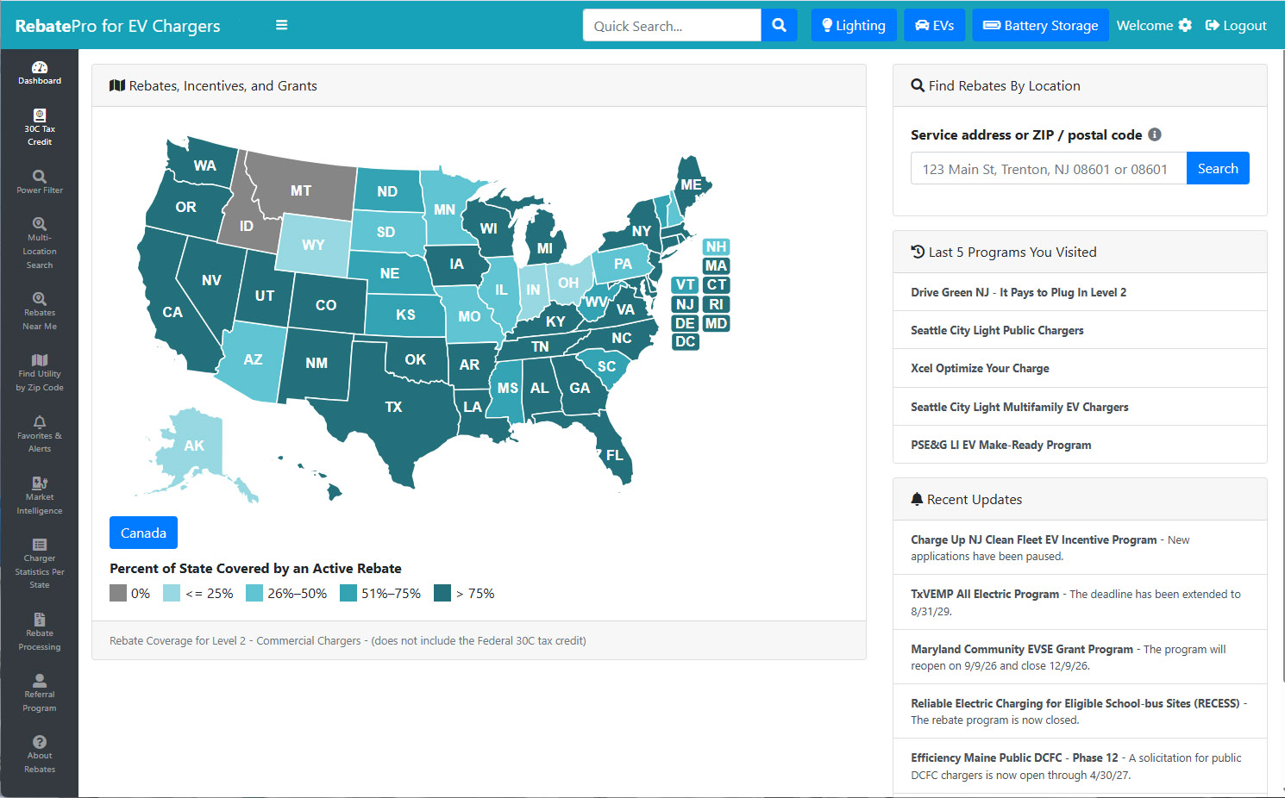Screen dimensions: 1285x798
Task: Open Rebates Near Me in the sidebar
Action: click(40, 311)
